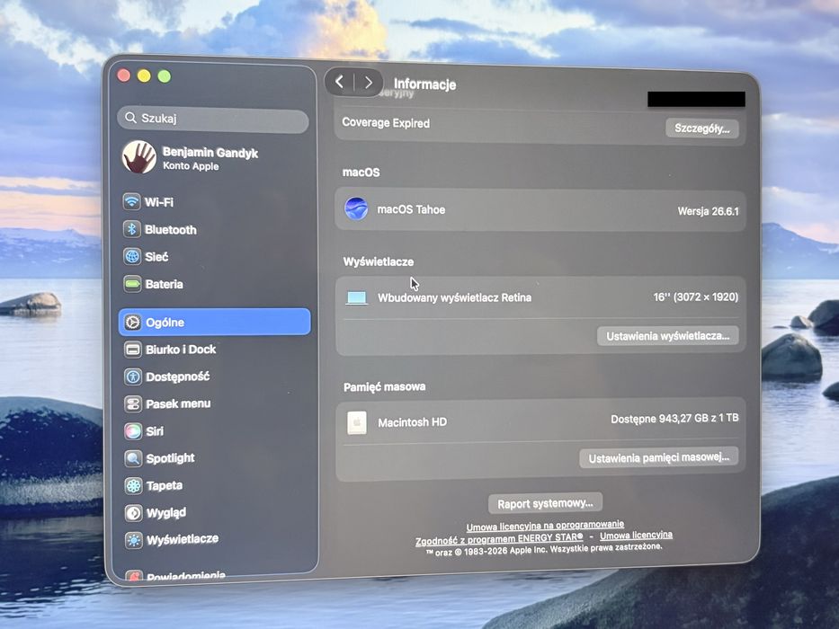Click the Macintosh HD label
The width and height of the screenshot is (839, 629).
(412, 422)
